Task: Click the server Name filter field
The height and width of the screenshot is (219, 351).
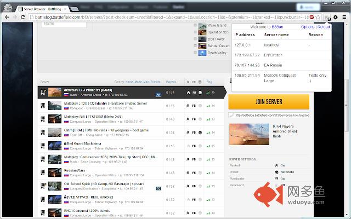Action: (x=64, y=24)
